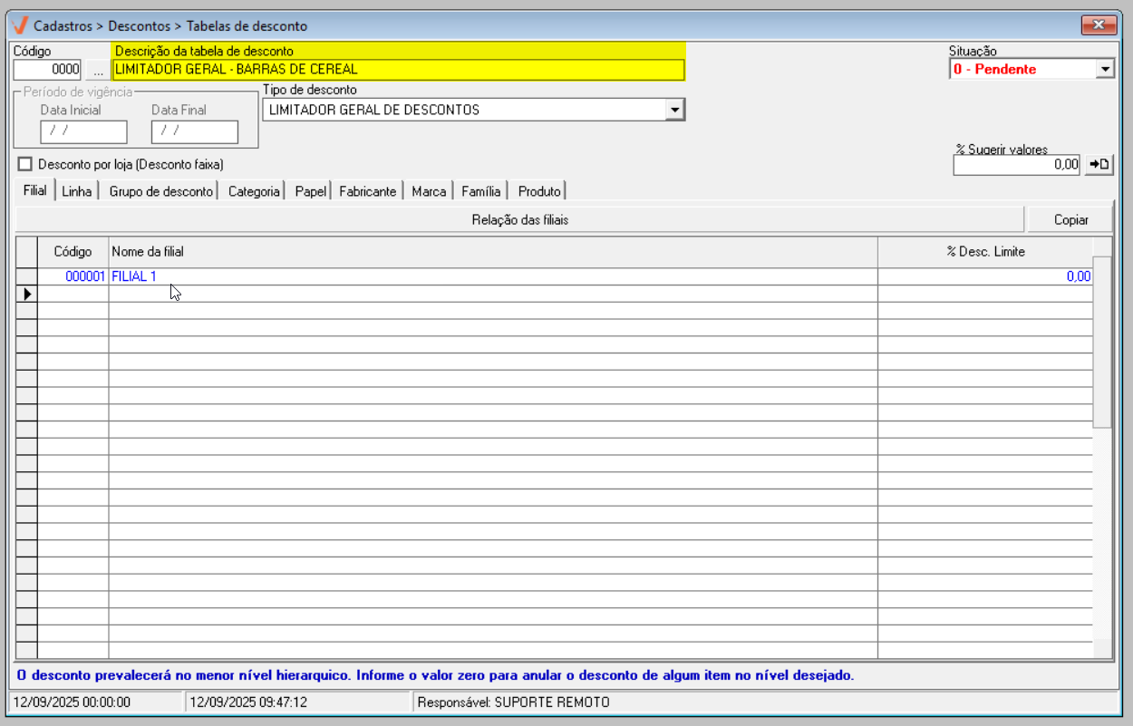The height and width of the screenshot is (726, 1133).
Task: Click the current row indicator arrow
Action: [27, 294]
